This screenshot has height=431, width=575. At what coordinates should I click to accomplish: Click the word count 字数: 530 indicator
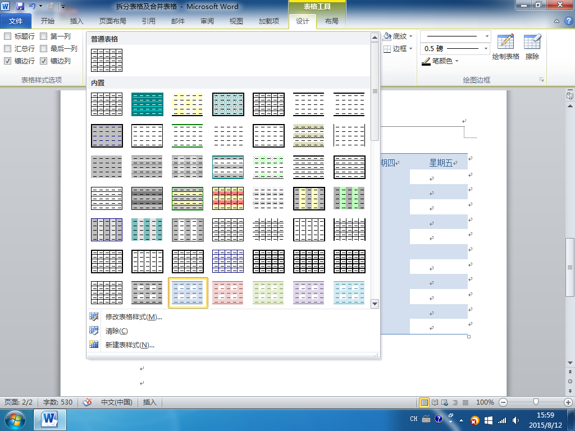(x=58, y=402)
